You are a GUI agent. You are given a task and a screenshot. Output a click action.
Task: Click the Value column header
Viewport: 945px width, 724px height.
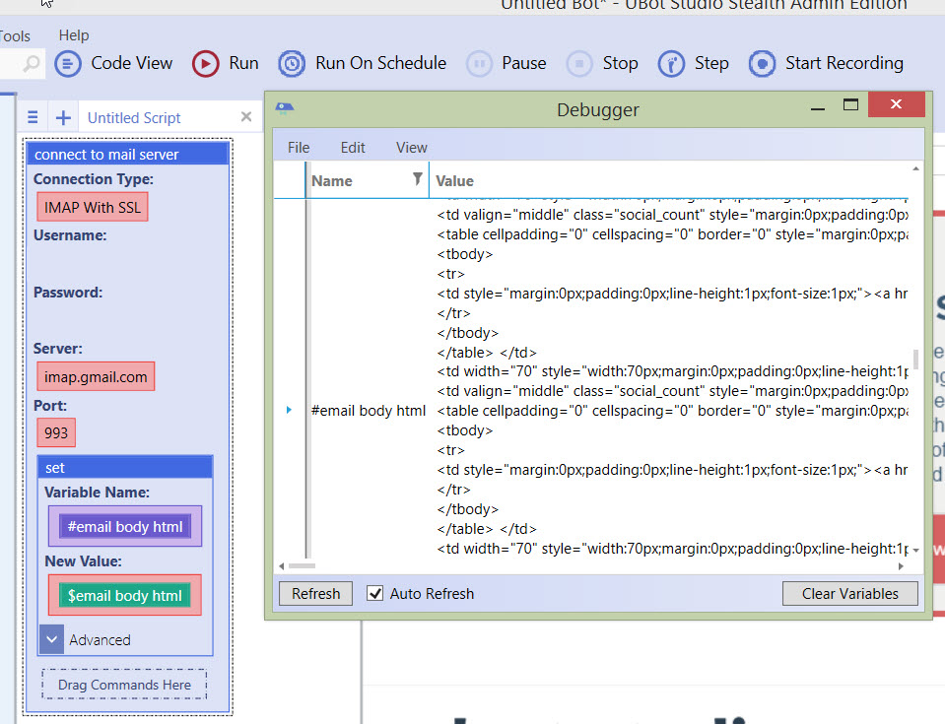click(454, 180)
